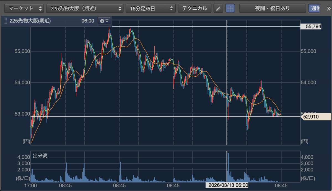
Task: Click the 出来高 volume panel label
Action: [x=40, y=156]
